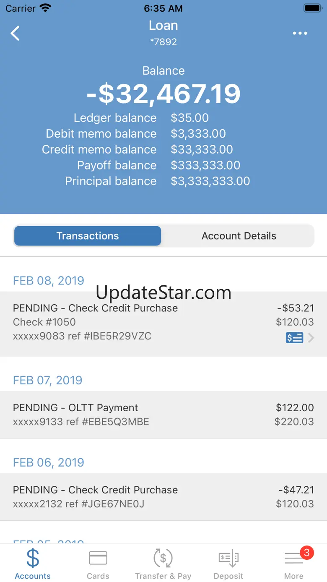Screen dimensions: 327x582
Task: Tap the back arrow icon
Action: tap(16, 34)
